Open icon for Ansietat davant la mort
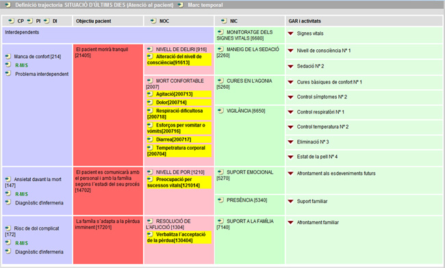This screenshot has width=445, height=268. (8, 179)
